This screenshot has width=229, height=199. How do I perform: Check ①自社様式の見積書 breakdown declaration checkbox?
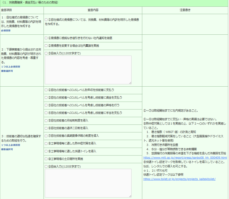46,20
